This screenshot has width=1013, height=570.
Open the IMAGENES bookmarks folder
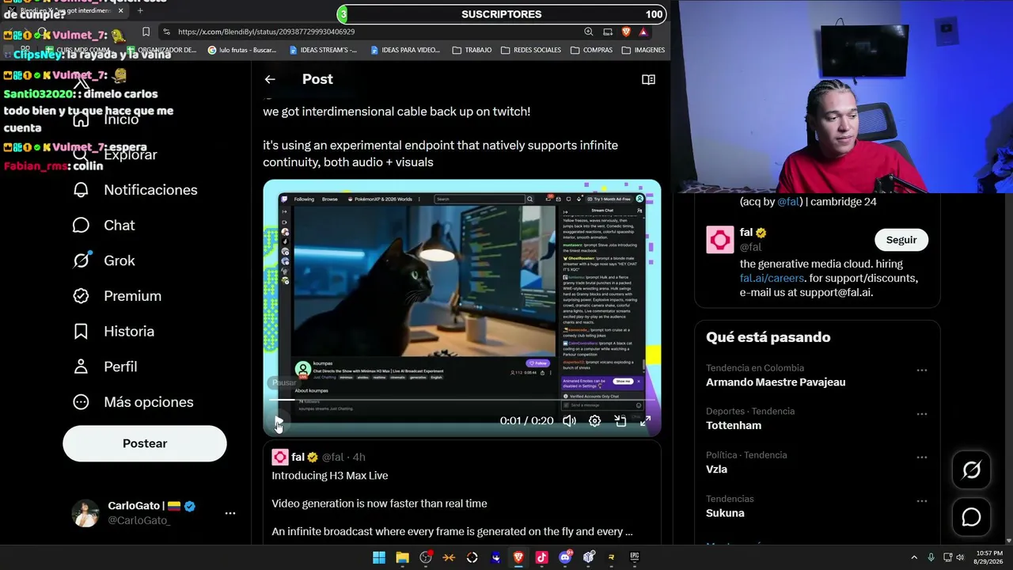[x=643, y=50]
